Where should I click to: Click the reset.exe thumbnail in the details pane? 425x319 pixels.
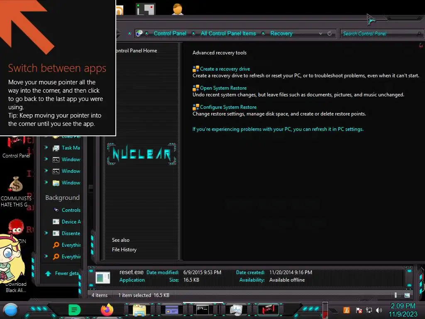(103, 278)
